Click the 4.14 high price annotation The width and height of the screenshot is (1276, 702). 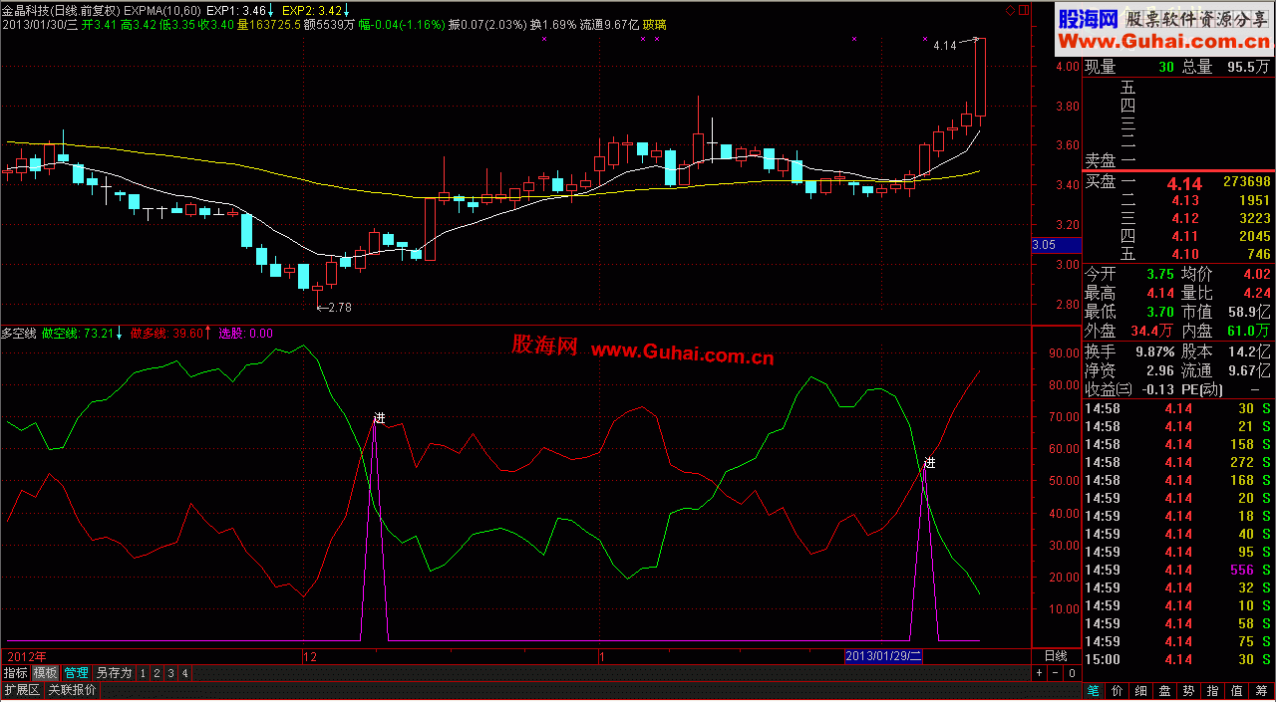click(944, 46)
